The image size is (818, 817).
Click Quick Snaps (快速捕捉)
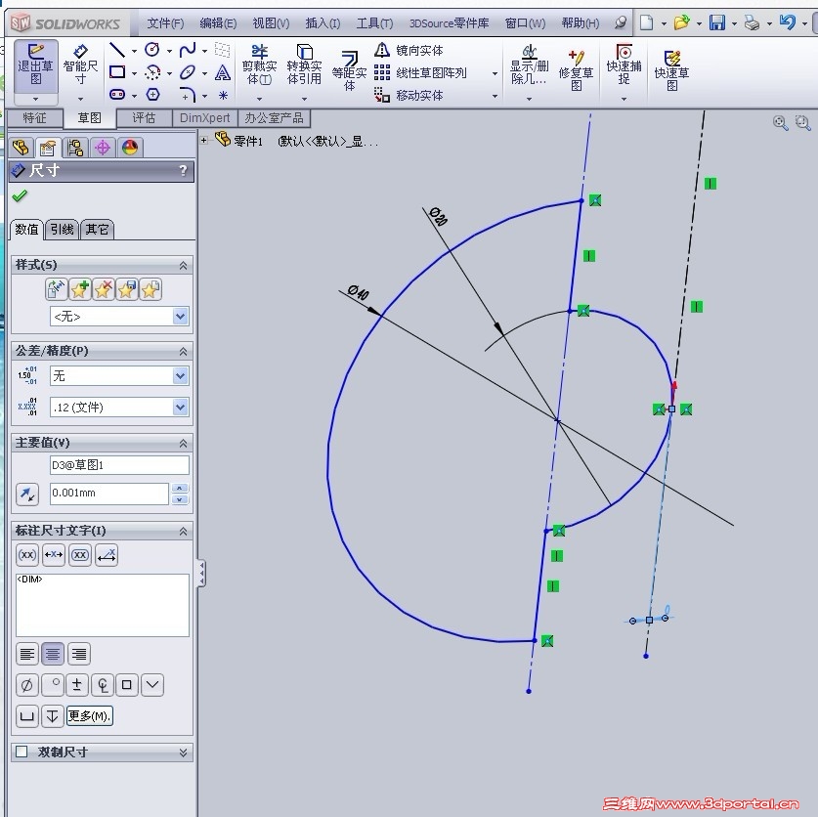[624, 64]
